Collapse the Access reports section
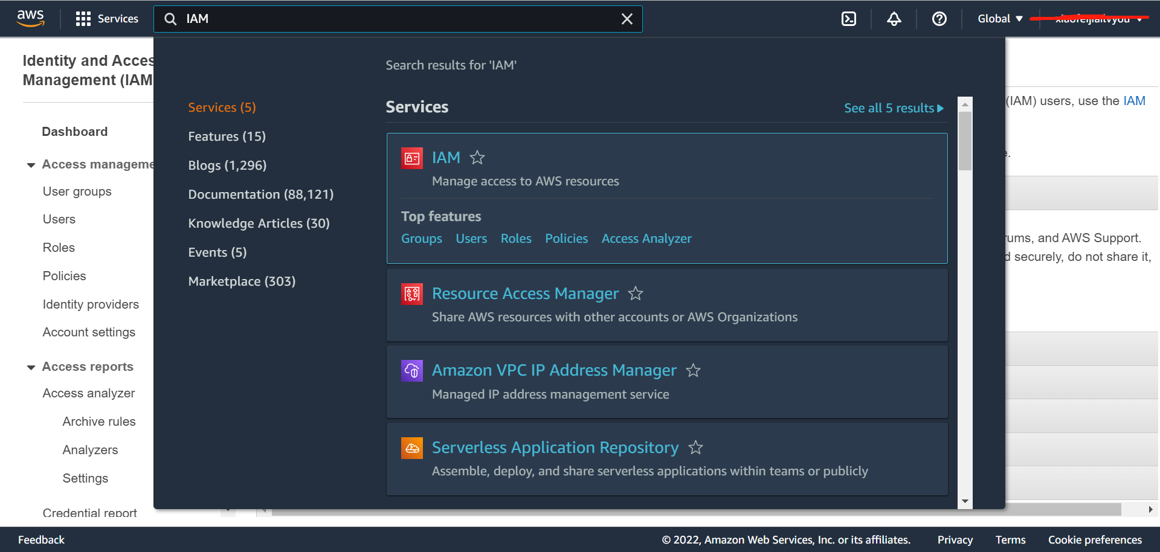The image size is (1160, 552). (x=31, y=367)
